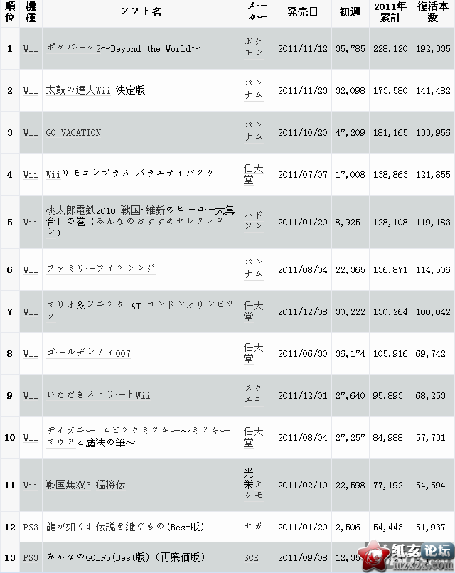The width and height of the screenshot is (455, 573).
Task: Open the GO VACATION game link
Action: 73,132
